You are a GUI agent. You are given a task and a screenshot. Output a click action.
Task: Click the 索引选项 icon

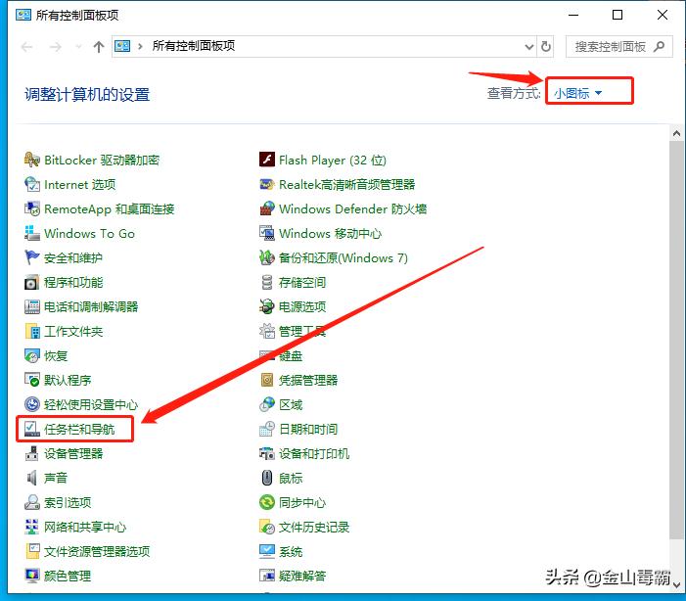pos(32,502)
